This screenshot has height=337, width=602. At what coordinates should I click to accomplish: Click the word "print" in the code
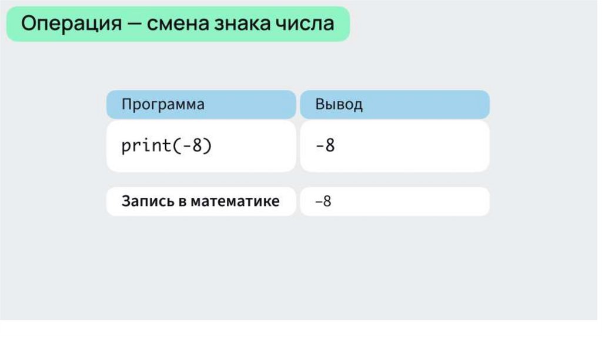(x=146, y=146)
